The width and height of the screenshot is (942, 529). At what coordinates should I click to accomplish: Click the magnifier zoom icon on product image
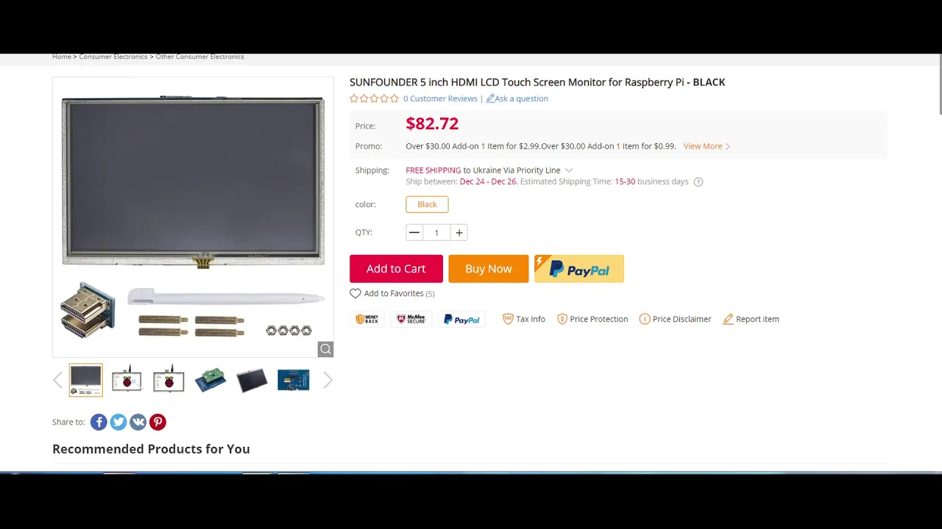325,349
